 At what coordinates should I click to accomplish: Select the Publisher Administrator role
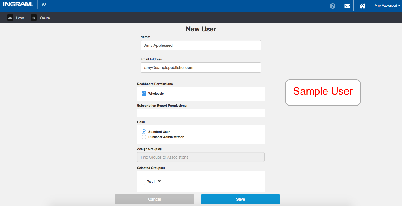click(x=144, y=137)
